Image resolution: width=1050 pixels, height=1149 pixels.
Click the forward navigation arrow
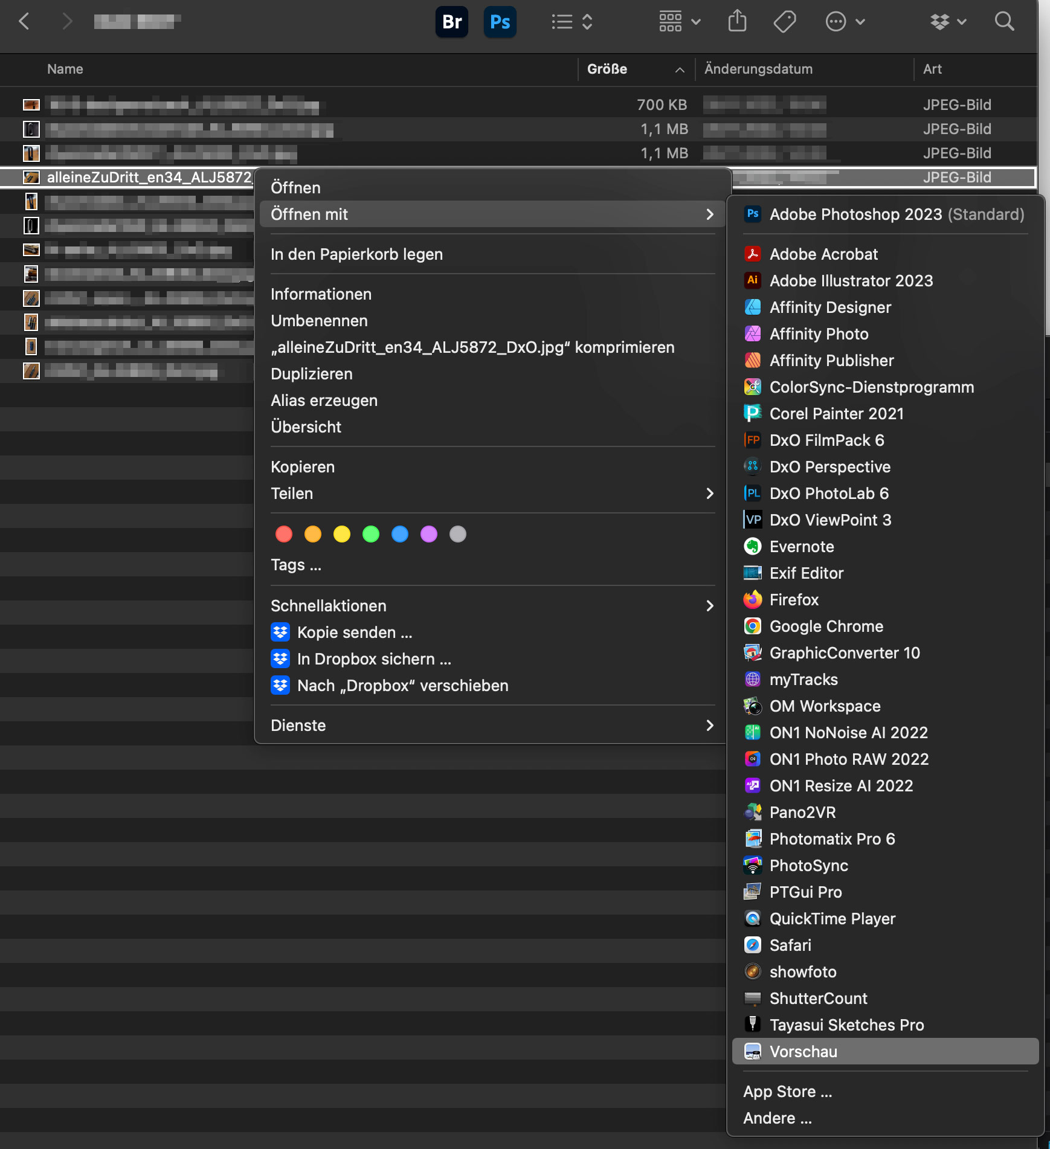click(67, 22)
